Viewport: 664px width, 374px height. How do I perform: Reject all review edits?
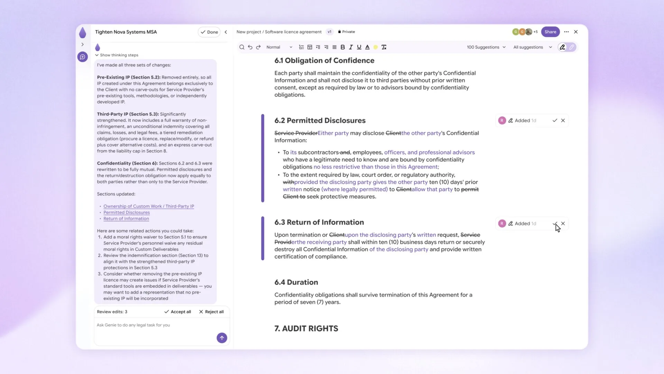pos(211,312)
